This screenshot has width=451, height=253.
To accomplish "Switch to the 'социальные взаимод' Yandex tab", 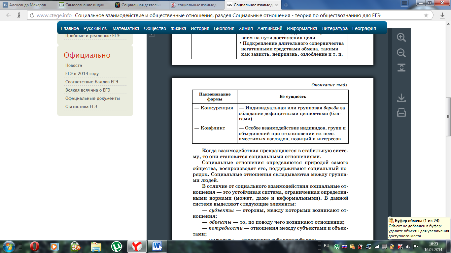I will coord(197,5).
